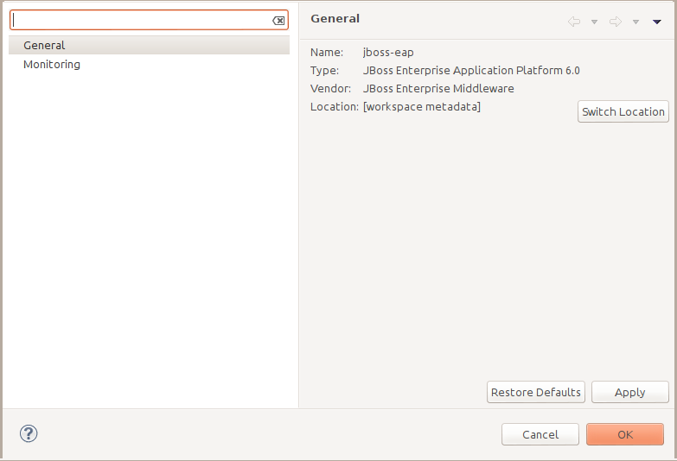Image resolution: width=677 pixels, height=461 pixels.
Task: Click the JBoss Enterprise Application Platform type text
Action: pos(471,70)
